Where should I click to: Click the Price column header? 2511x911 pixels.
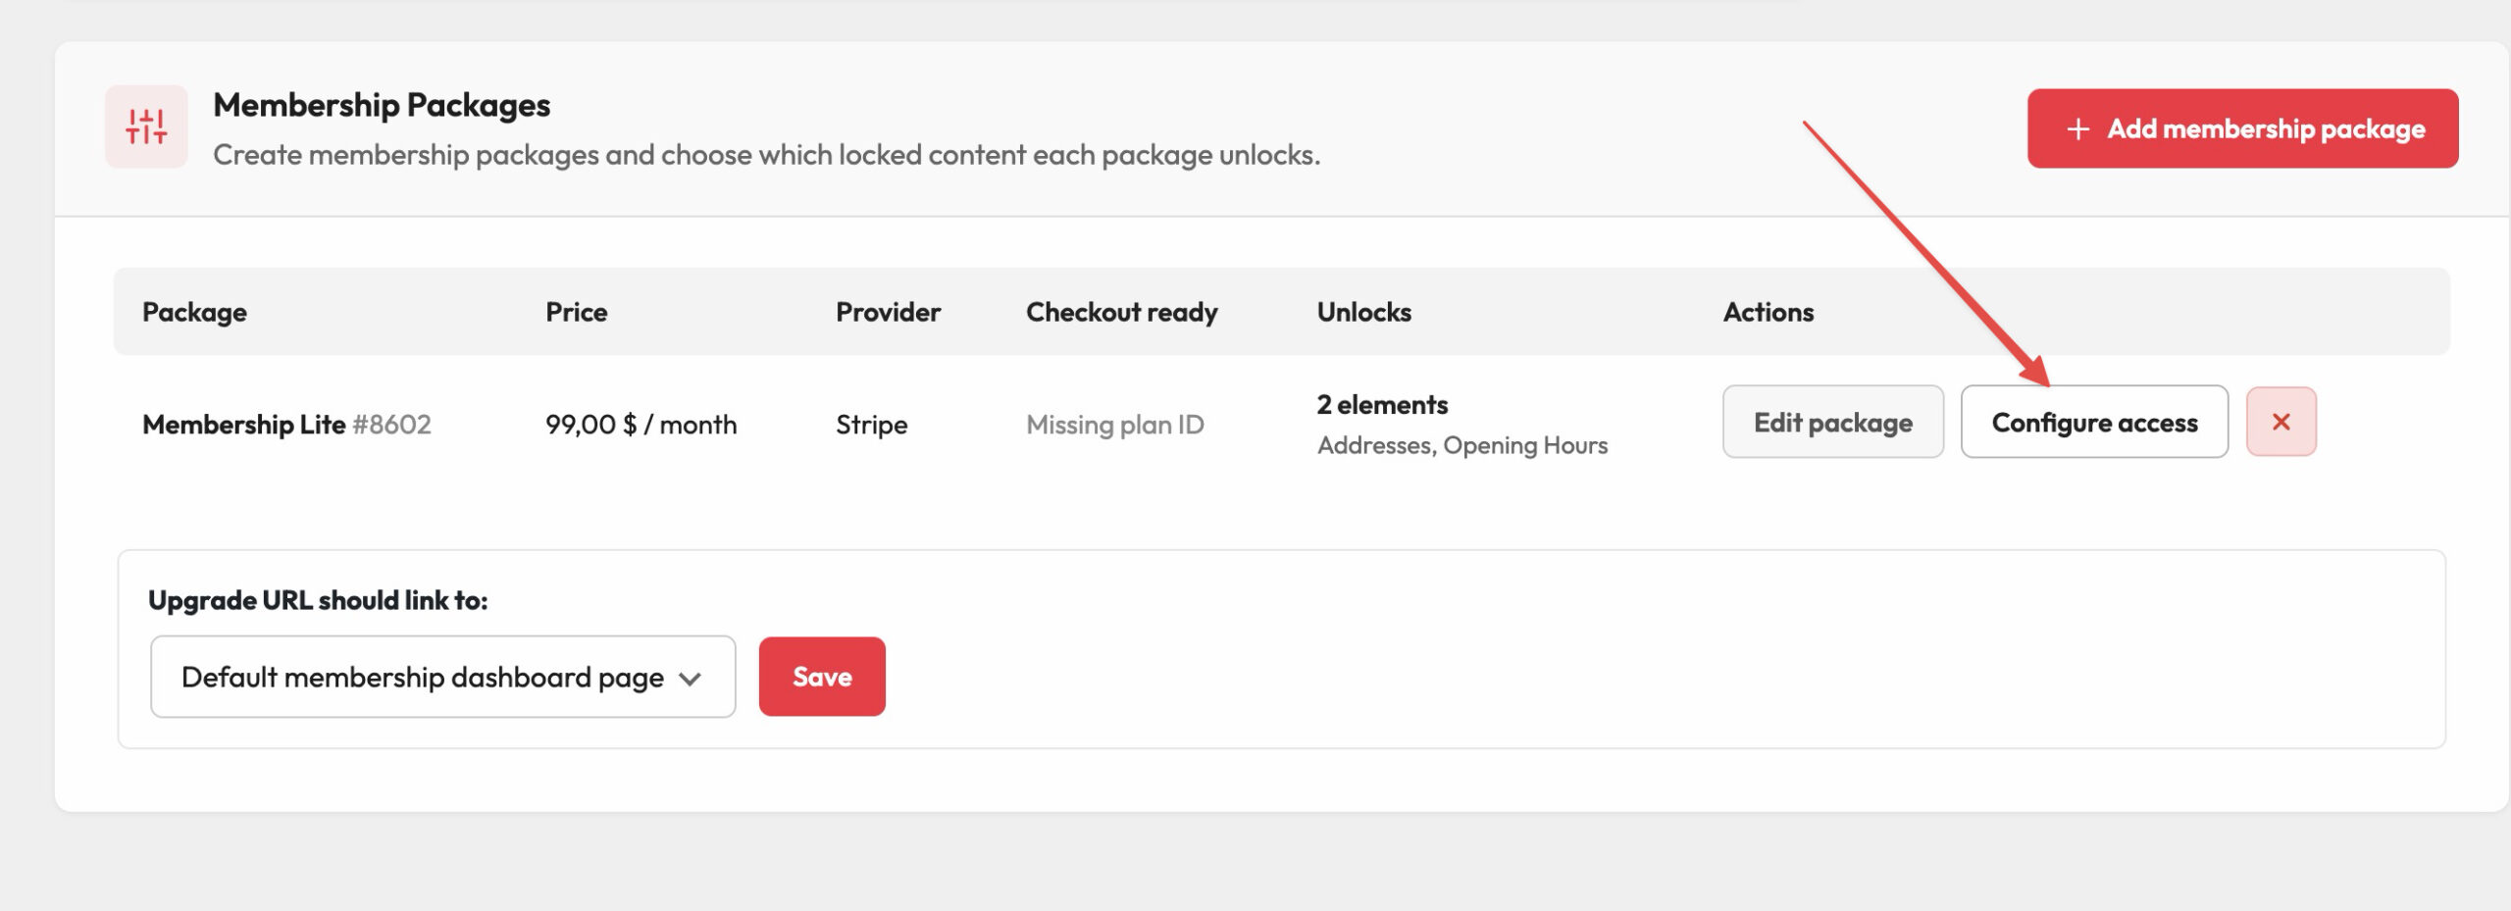pos(576,312)
